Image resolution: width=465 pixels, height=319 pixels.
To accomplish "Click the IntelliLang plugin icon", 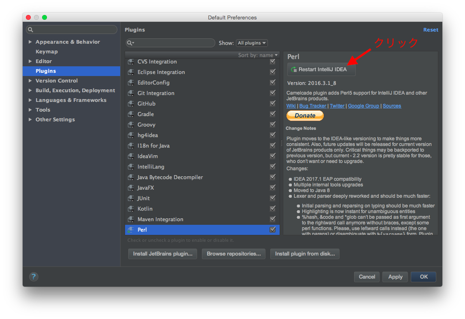I will (x=131, y=167).
